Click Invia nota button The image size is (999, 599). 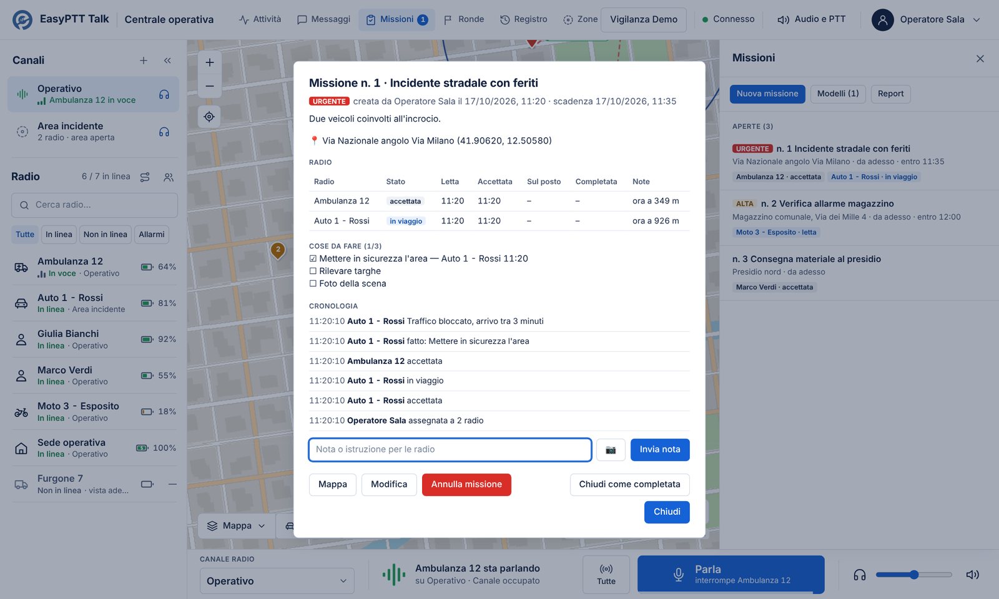(660, 450)
